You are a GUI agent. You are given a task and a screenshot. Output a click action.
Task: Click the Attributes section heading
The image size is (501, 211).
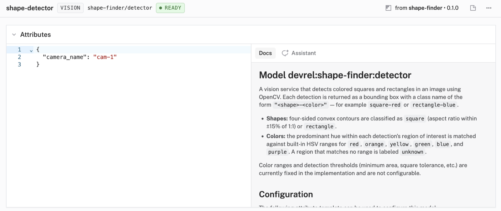pyautogui.click(x=35, y=35)
